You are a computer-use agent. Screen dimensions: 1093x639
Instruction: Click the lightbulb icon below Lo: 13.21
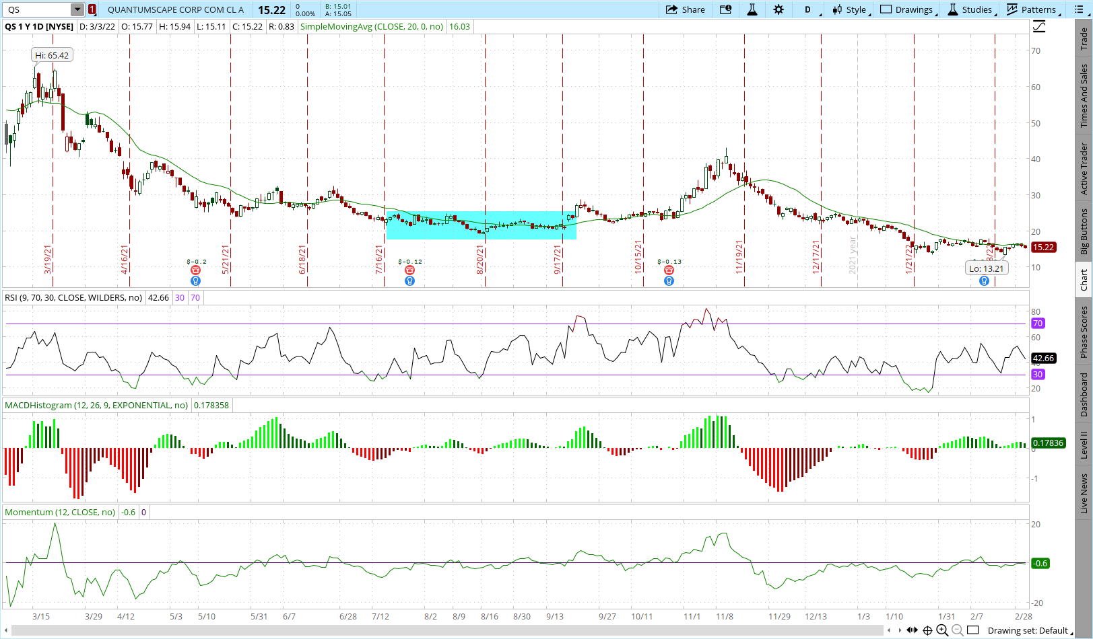pyautogui.click(x=984, y=281)
